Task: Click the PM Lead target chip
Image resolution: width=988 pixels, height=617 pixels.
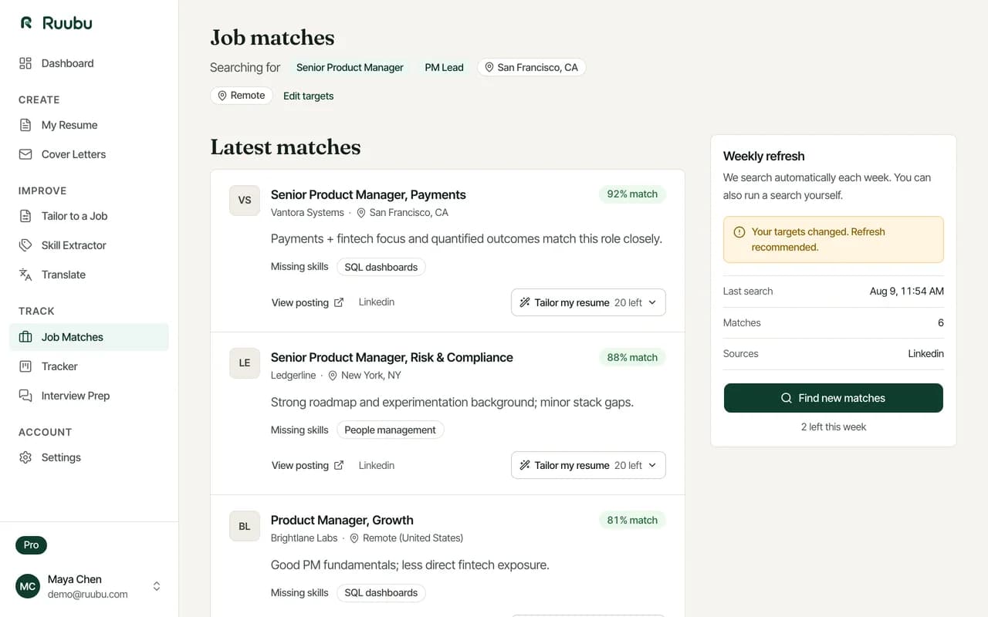Action: pyautogui.click(x=445, y=67)
